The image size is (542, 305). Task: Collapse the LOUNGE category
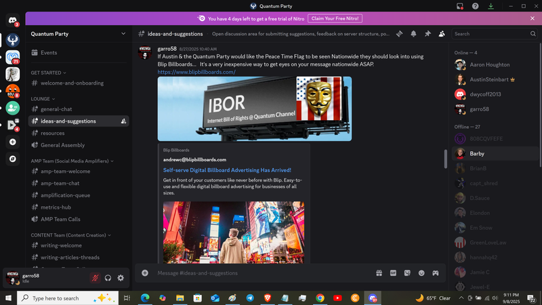[43, 99]
